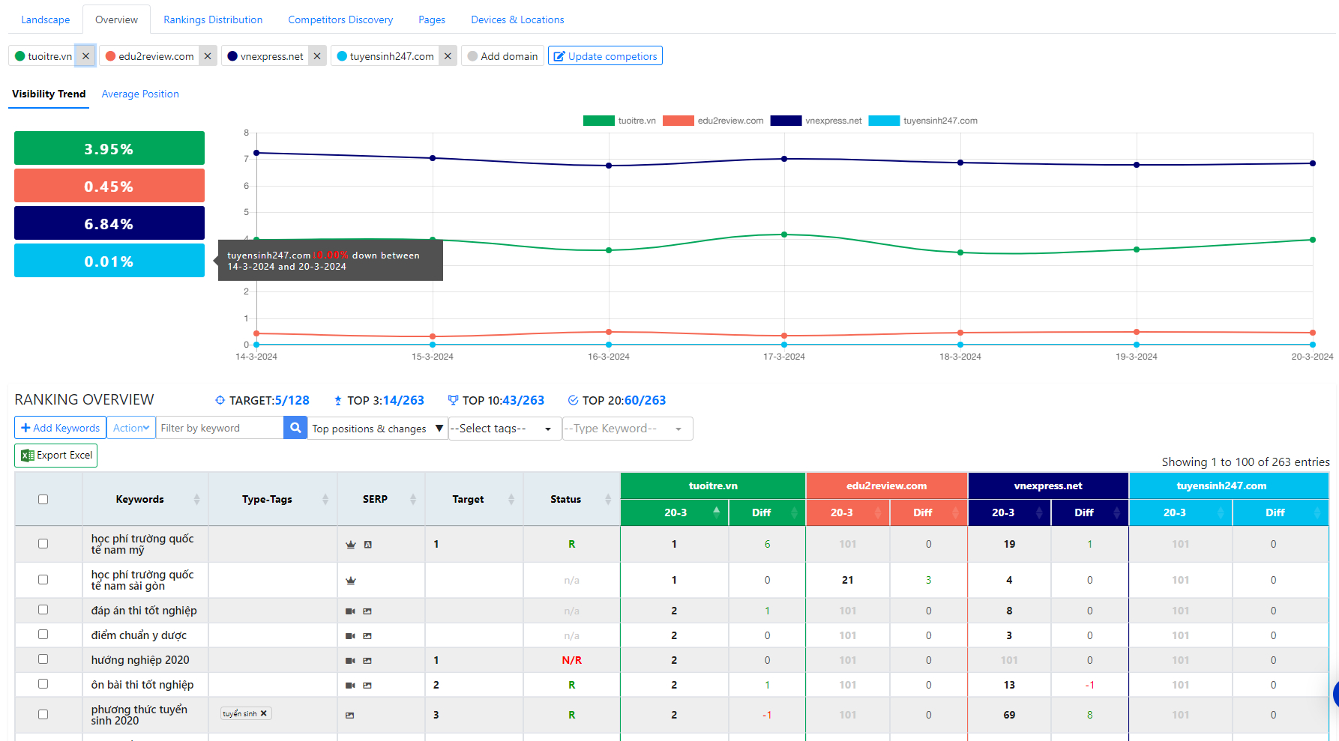This screenshot has height=741, width=1339.
Task: Click the green 3.95% visibility box
Action: pyautogui.click(x=109, y=148)
